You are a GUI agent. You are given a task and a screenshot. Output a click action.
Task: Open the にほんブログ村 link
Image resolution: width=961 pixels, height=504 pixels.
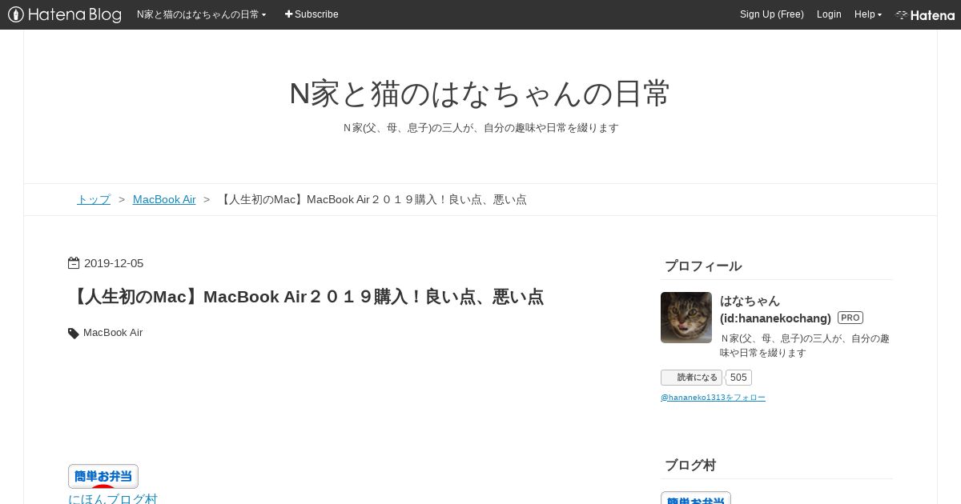113,498
